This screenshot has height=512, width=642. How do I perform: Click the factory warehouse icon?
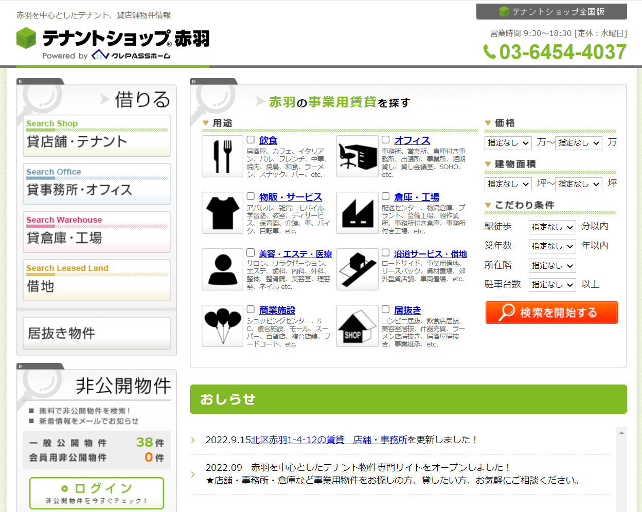pyautogui.click(x=357, y=213)
